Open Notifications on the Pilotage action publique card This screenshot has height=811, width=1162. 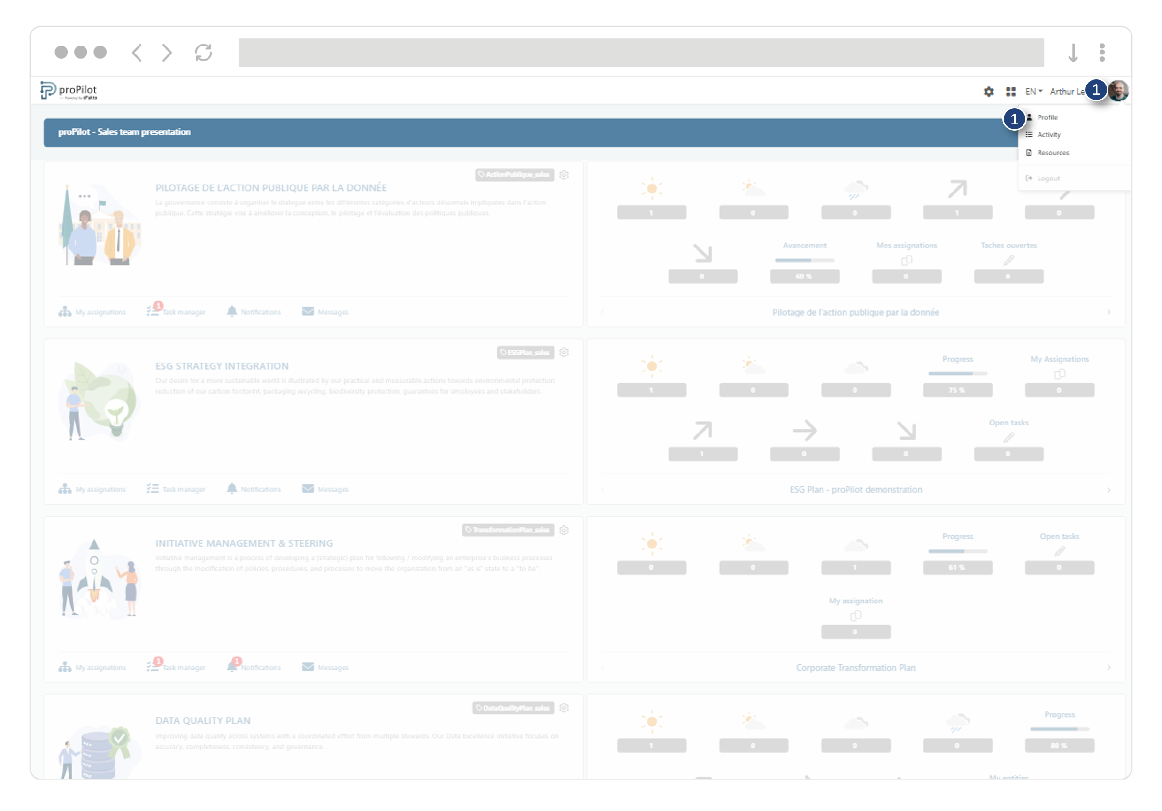pyautogui.click(x=254, y=312)
